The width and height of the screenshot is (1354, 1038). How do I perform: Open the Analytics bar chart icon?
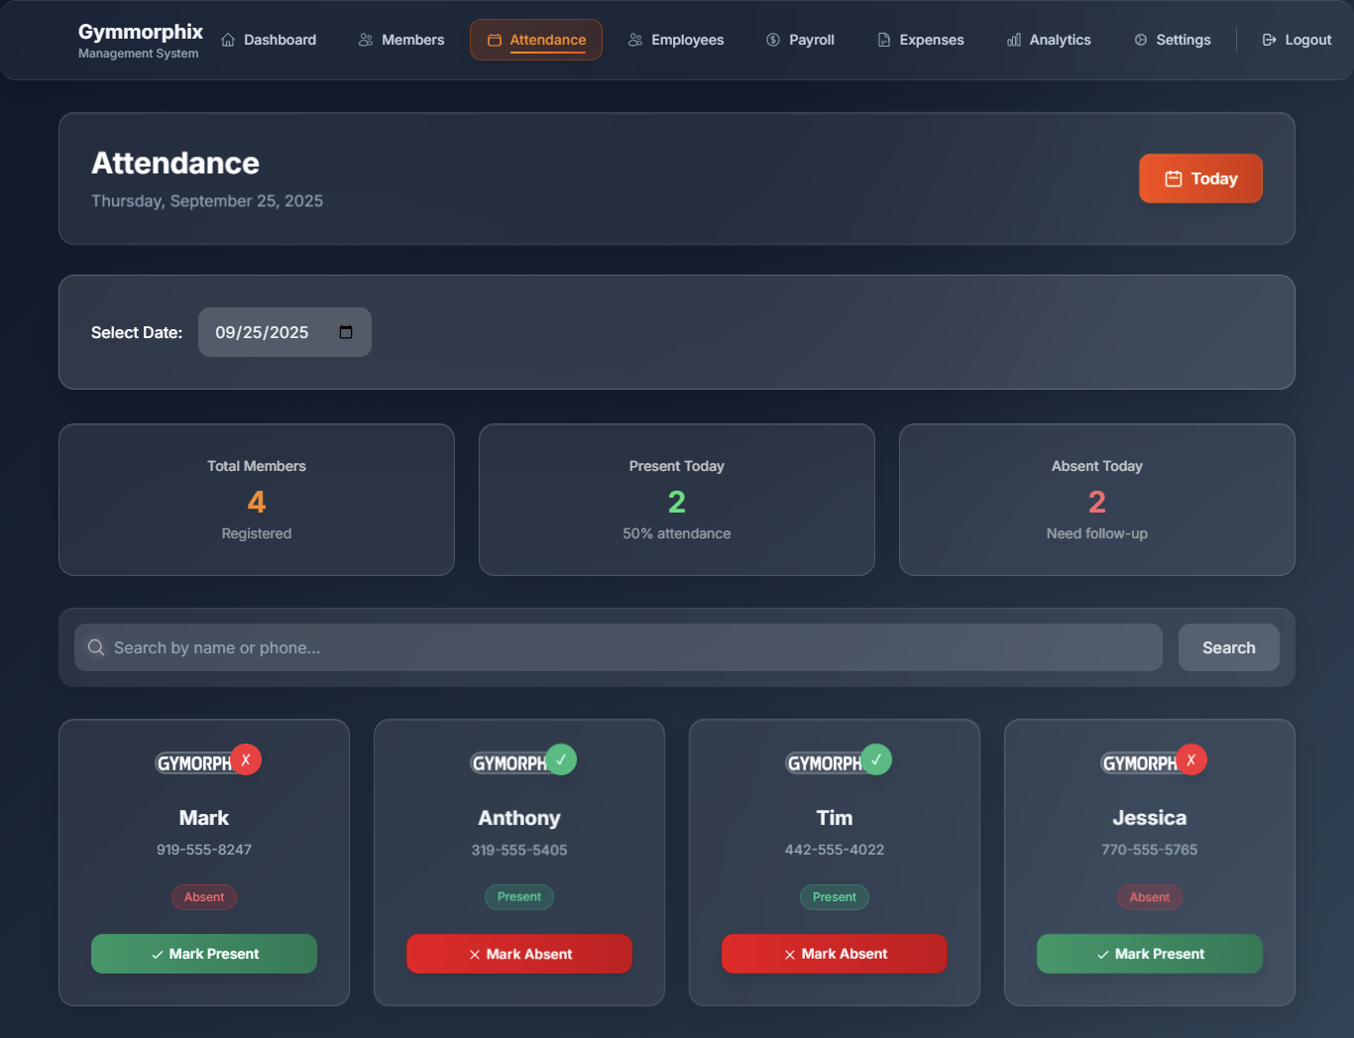[1013, 40]
